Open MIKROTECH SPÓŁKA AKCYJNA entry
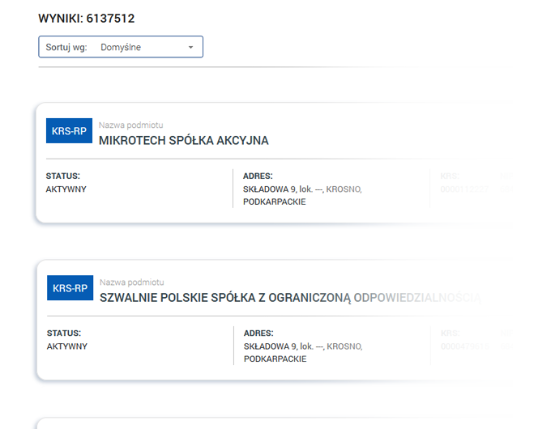Image resolution: width=538 pixels, height=429 pixels. (184, 141)
